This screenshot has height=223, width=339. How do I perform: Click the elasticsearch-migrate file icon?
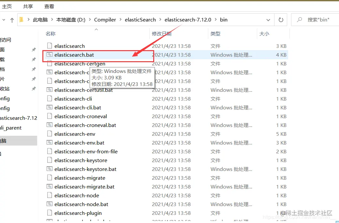(50, 178)
